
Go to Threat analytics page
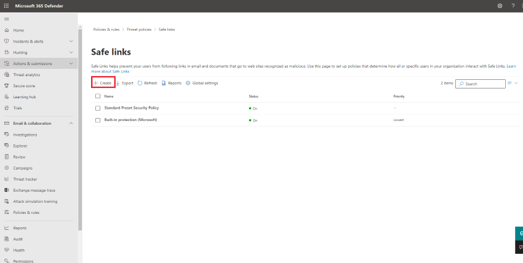click(x=26, y=74)
